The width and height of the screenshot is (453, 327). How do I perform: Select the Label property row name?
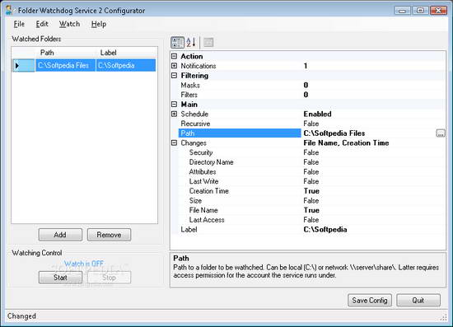[x=189, y=229]
